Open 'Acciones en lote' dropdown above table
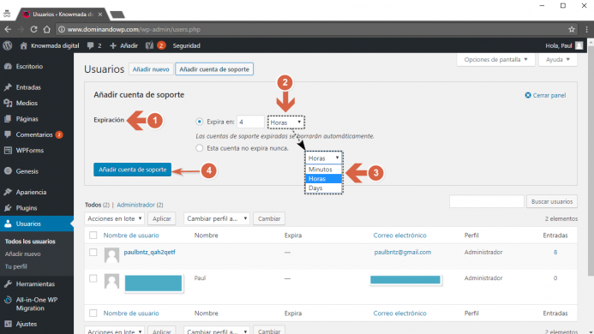The width and height of the screenshot is (594, 334). 114,218
